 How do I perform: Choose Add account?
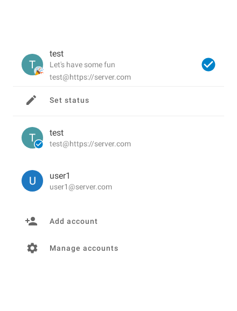pyautogui.click(x=119, y=221)
